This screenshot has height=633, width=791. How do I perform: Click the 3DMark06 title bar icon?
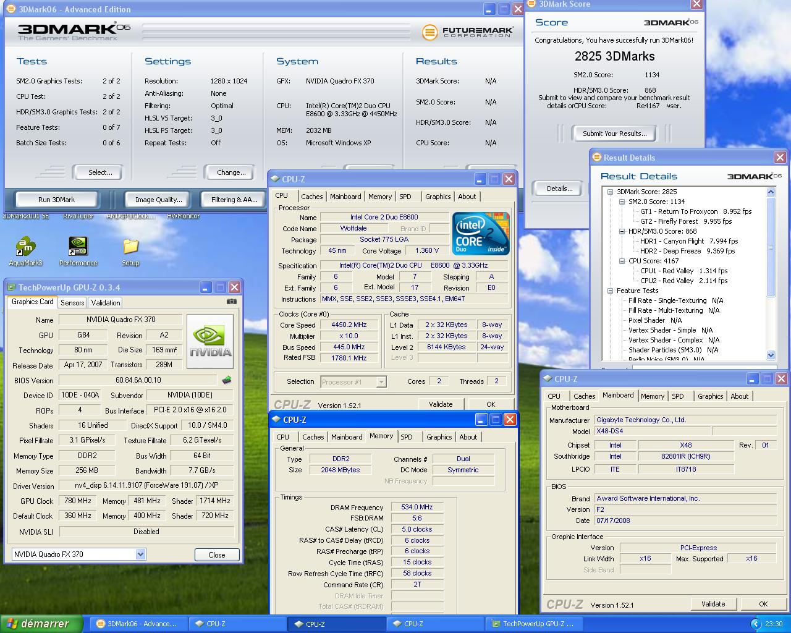[x=11, y=9]
